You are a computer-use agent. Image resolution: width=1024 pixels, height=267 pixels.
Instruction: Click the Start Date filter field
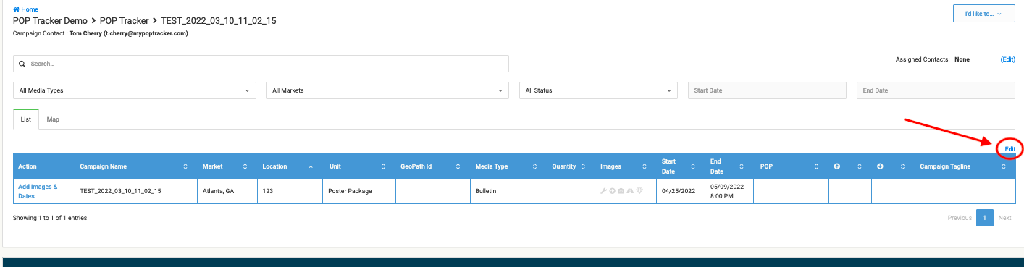tap(767, 90)
